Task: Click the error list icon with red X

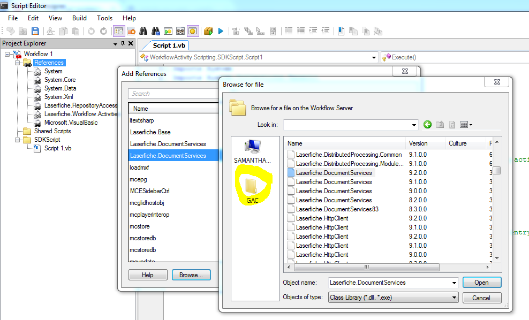Action: pos(131,31)
